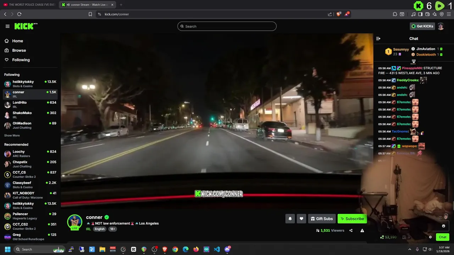Open Brave VPN shield icon
This screenshot has width=454, height=255.
click(x=442, y=14)
